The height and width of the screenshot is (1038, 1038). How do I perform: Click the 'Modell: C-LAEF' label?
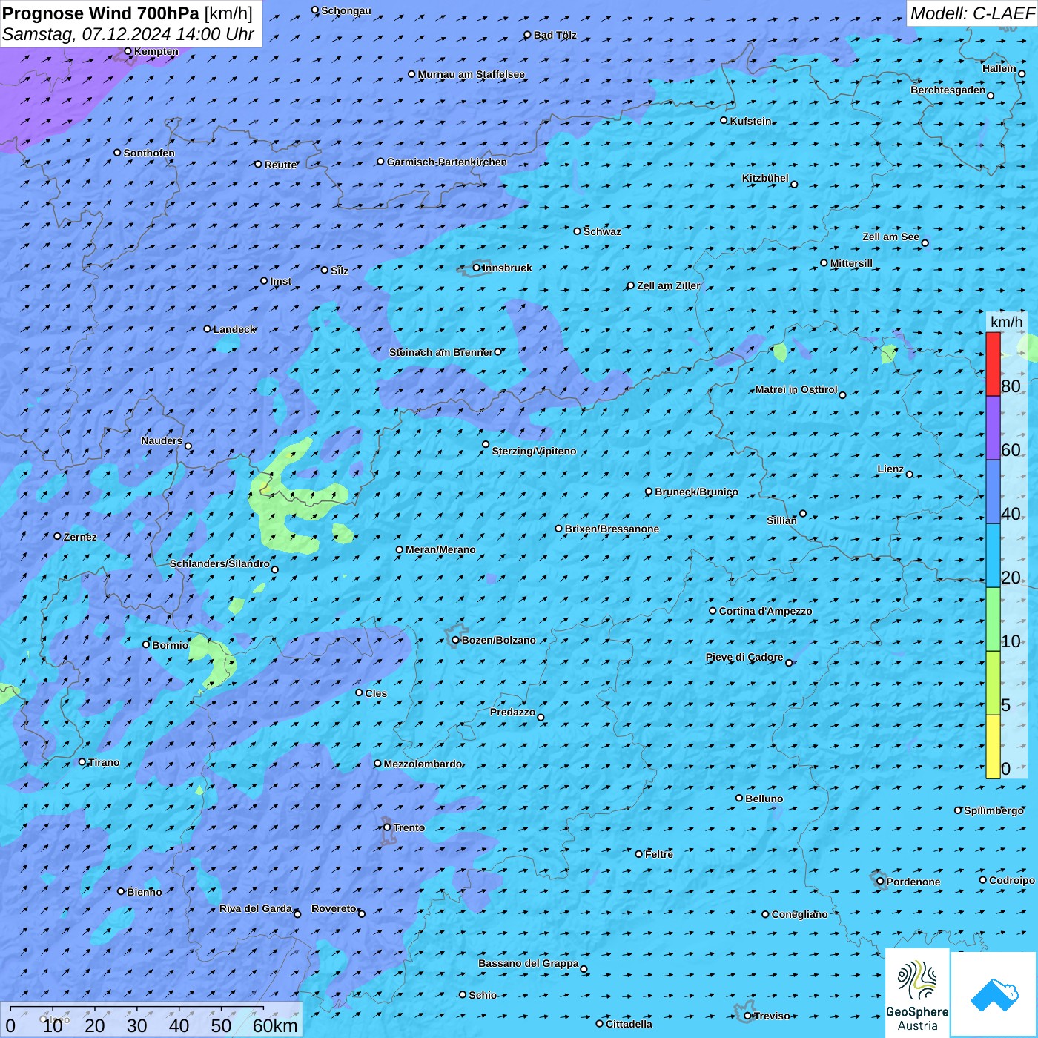pyautogui.click(x=971, y=13)
